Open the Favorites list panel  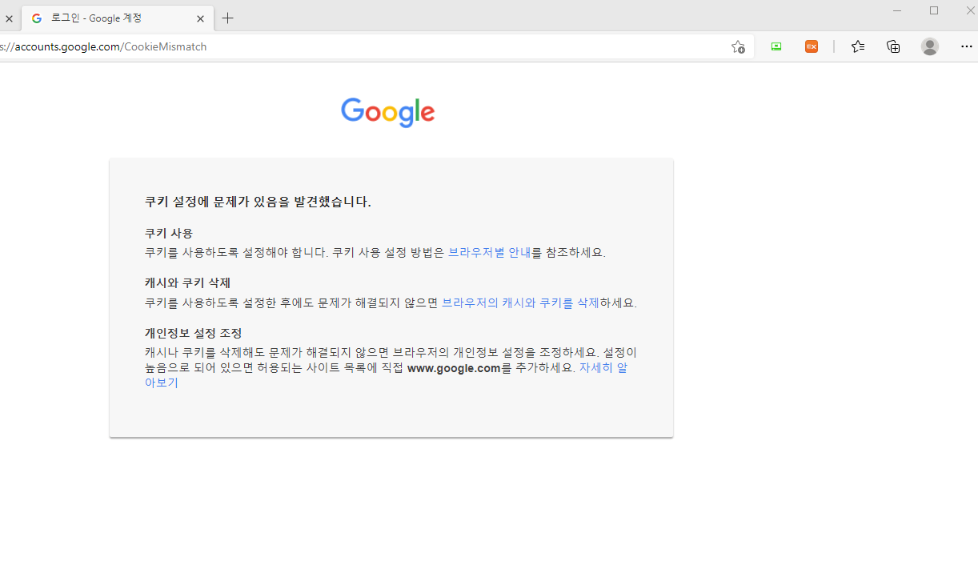(x=858, y=46)
